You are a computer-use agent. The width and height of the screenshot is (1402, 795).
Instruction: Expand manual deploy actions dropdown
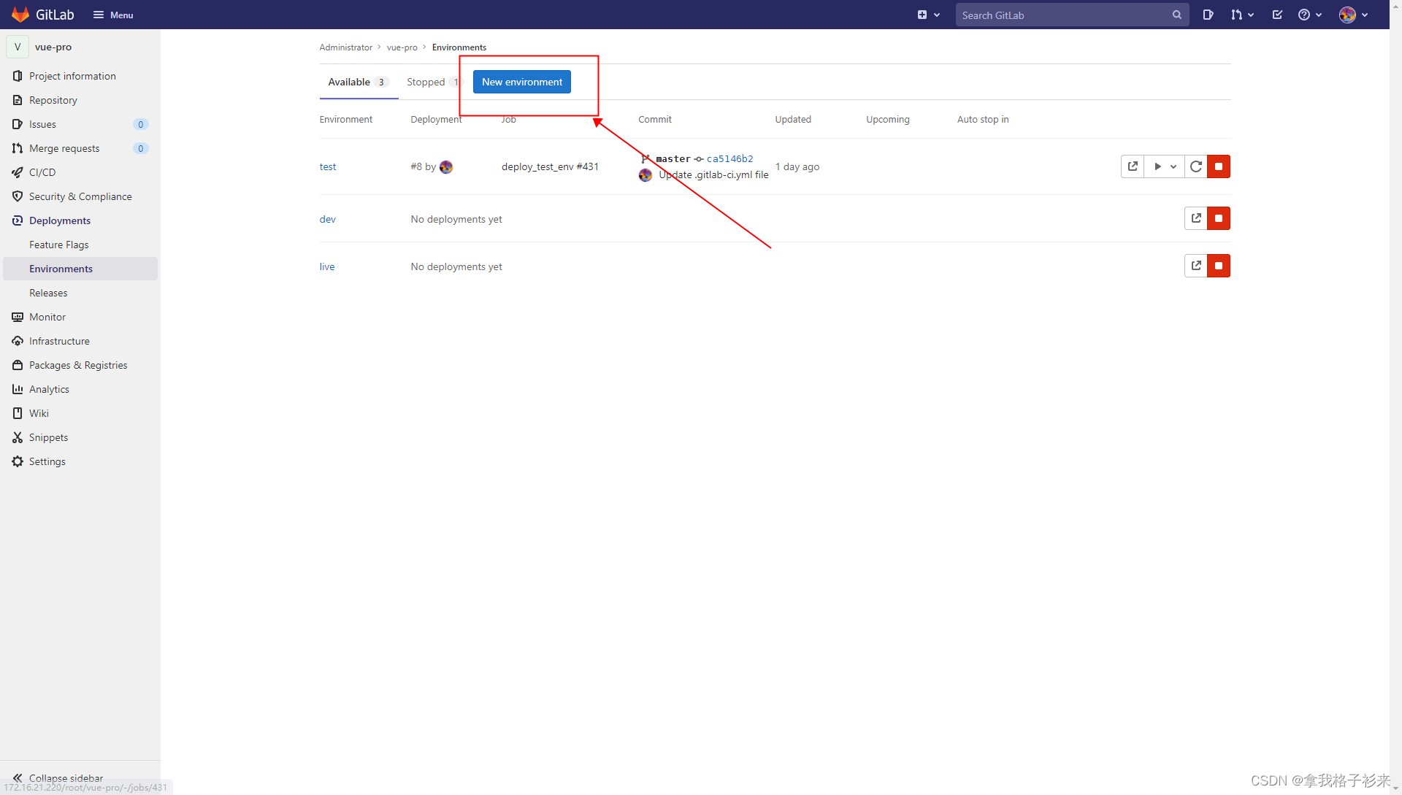[x=1164, y=166]
